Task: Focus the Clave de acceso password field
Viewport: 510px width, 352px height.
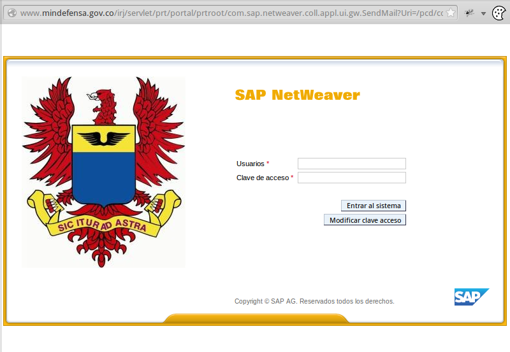Action: pyautogui.click(x=352, y=178)
